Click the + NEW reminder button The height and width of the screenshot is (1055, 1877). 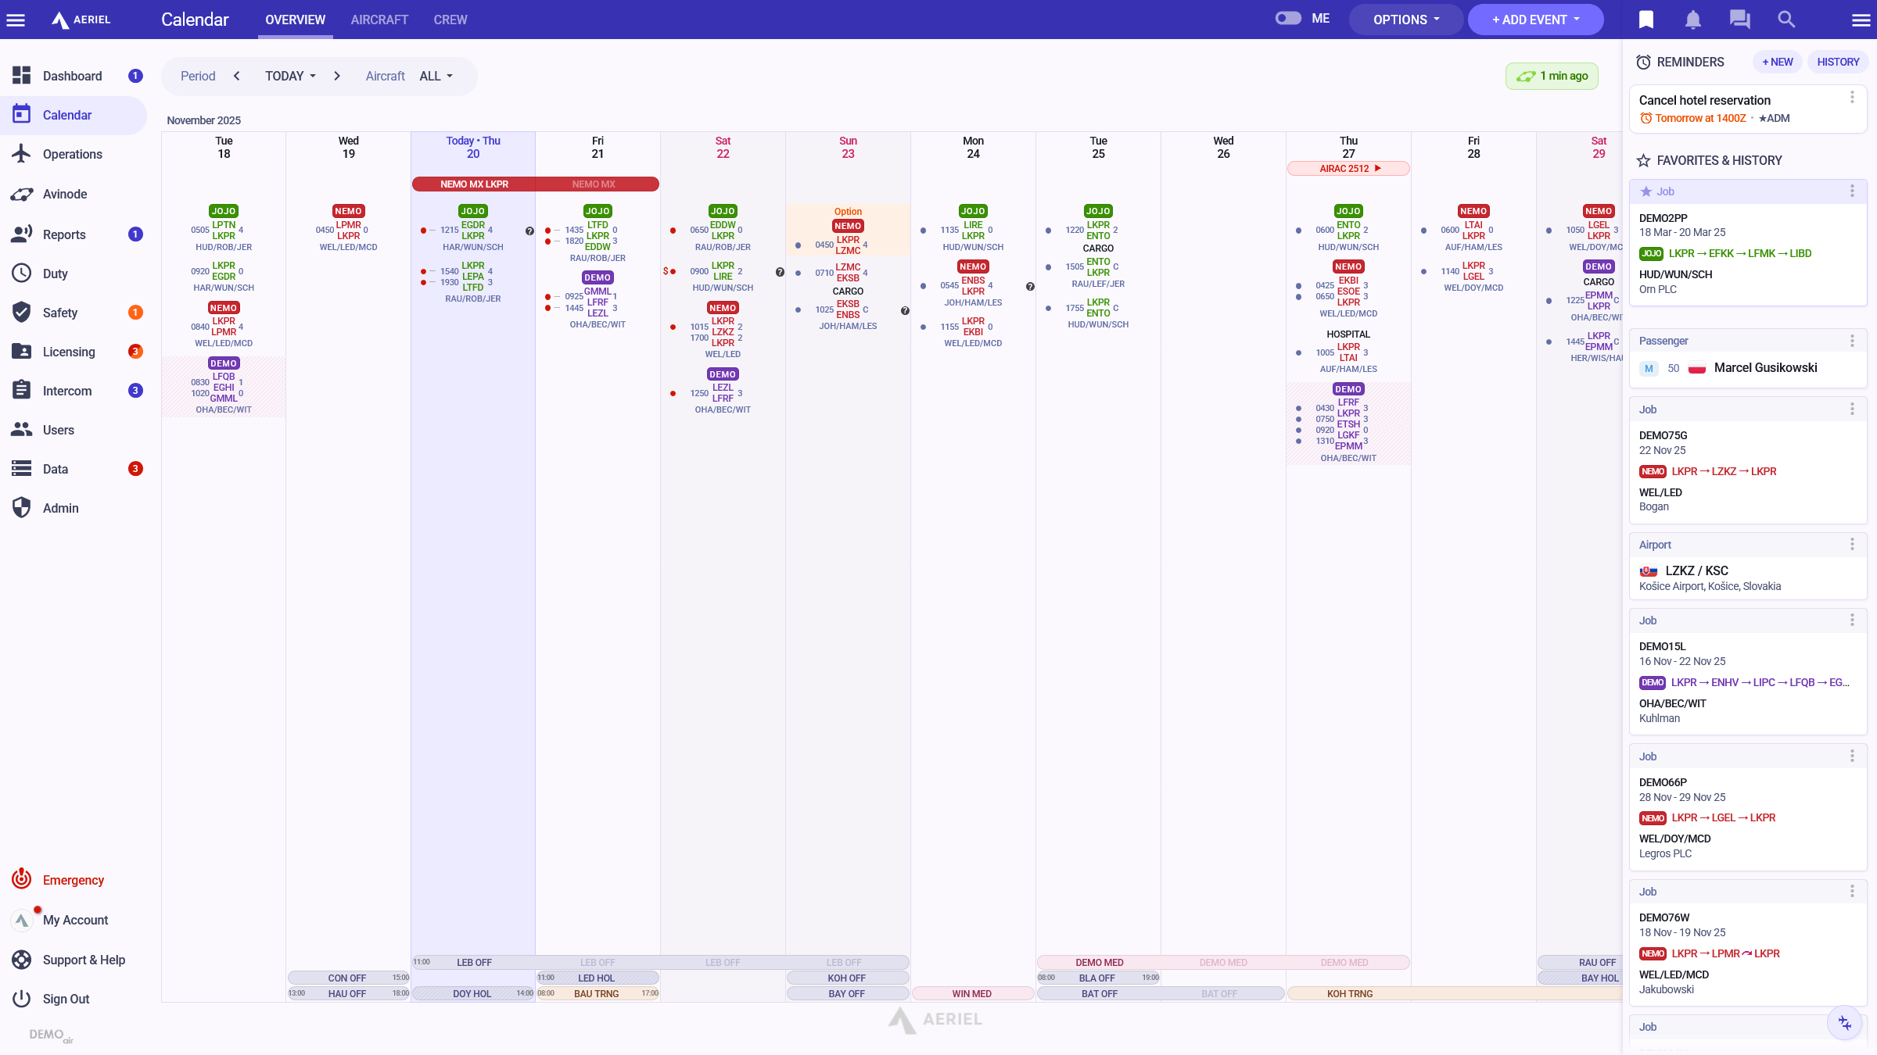pos(1778,62)
